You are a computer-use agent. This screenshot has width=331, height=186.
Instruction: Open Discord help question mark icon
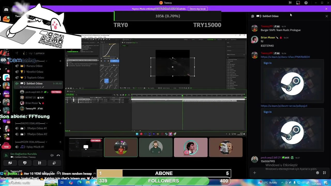306,3
